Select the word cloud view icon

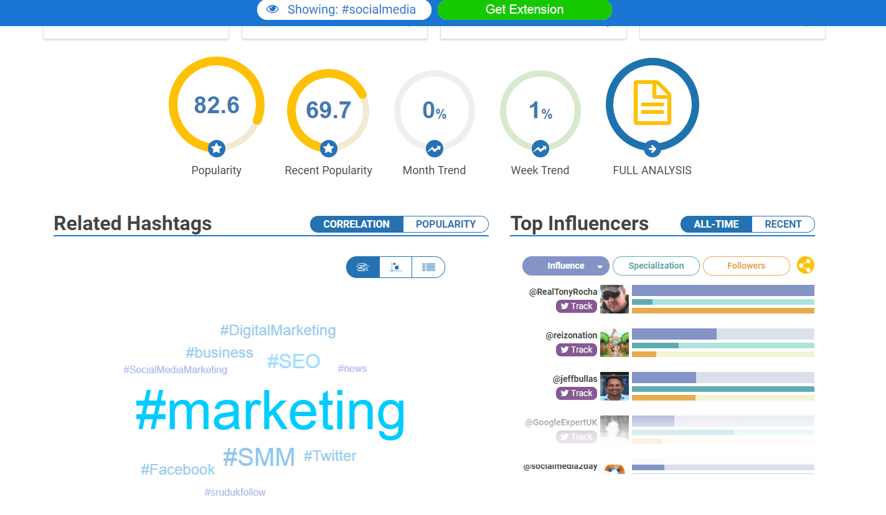[x=363, y=267]
